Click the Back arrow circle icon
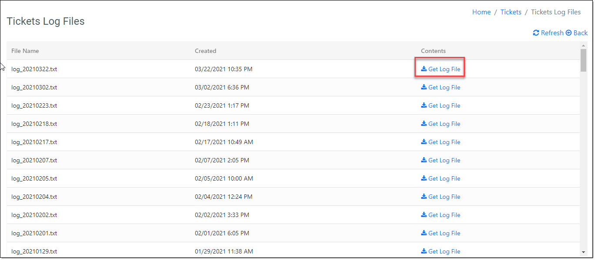 pyautogui.click(x=568, y=33)
